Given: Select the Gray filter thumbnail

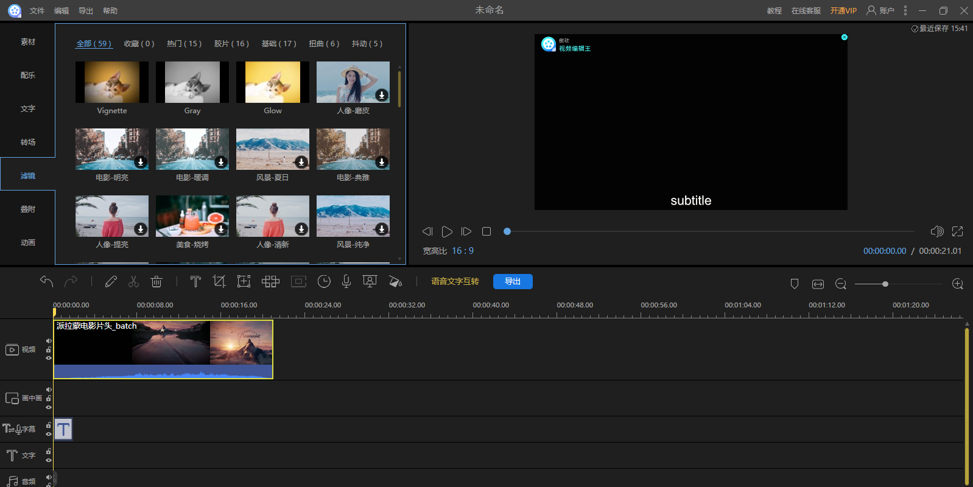Looking at the screenshot, I should (x=192, y=82).
